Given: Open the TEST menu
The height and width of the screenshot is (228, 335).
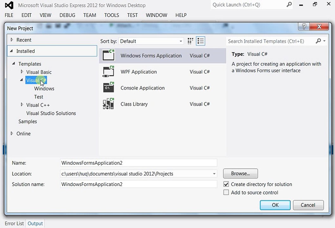Looking at the screenshot, I should pyautogui.click(x=133, y=15).
